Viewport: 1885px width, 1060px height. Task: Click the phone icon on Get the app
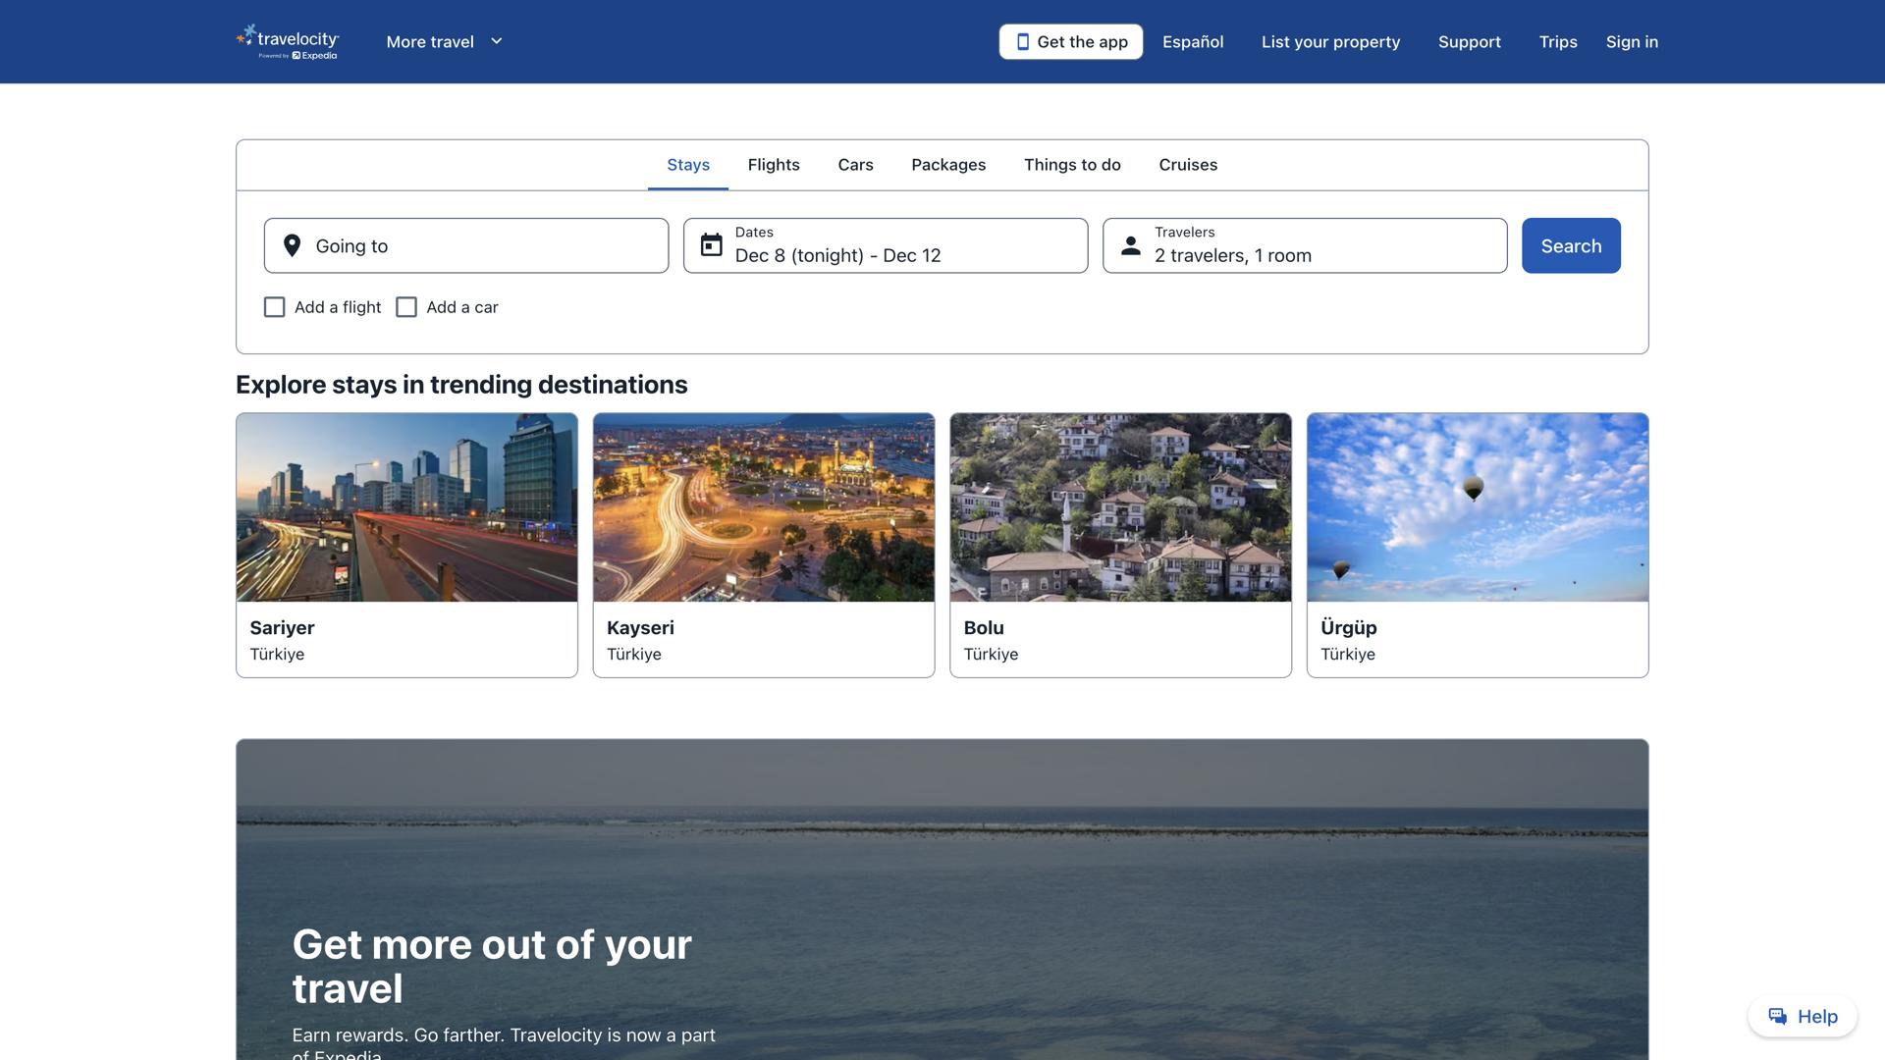pos(1023,41)
